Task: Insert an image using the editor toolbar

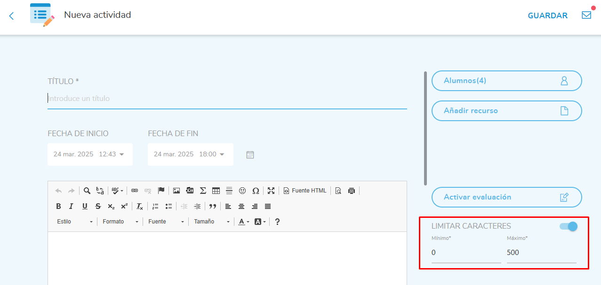Action: click(176, 191)
